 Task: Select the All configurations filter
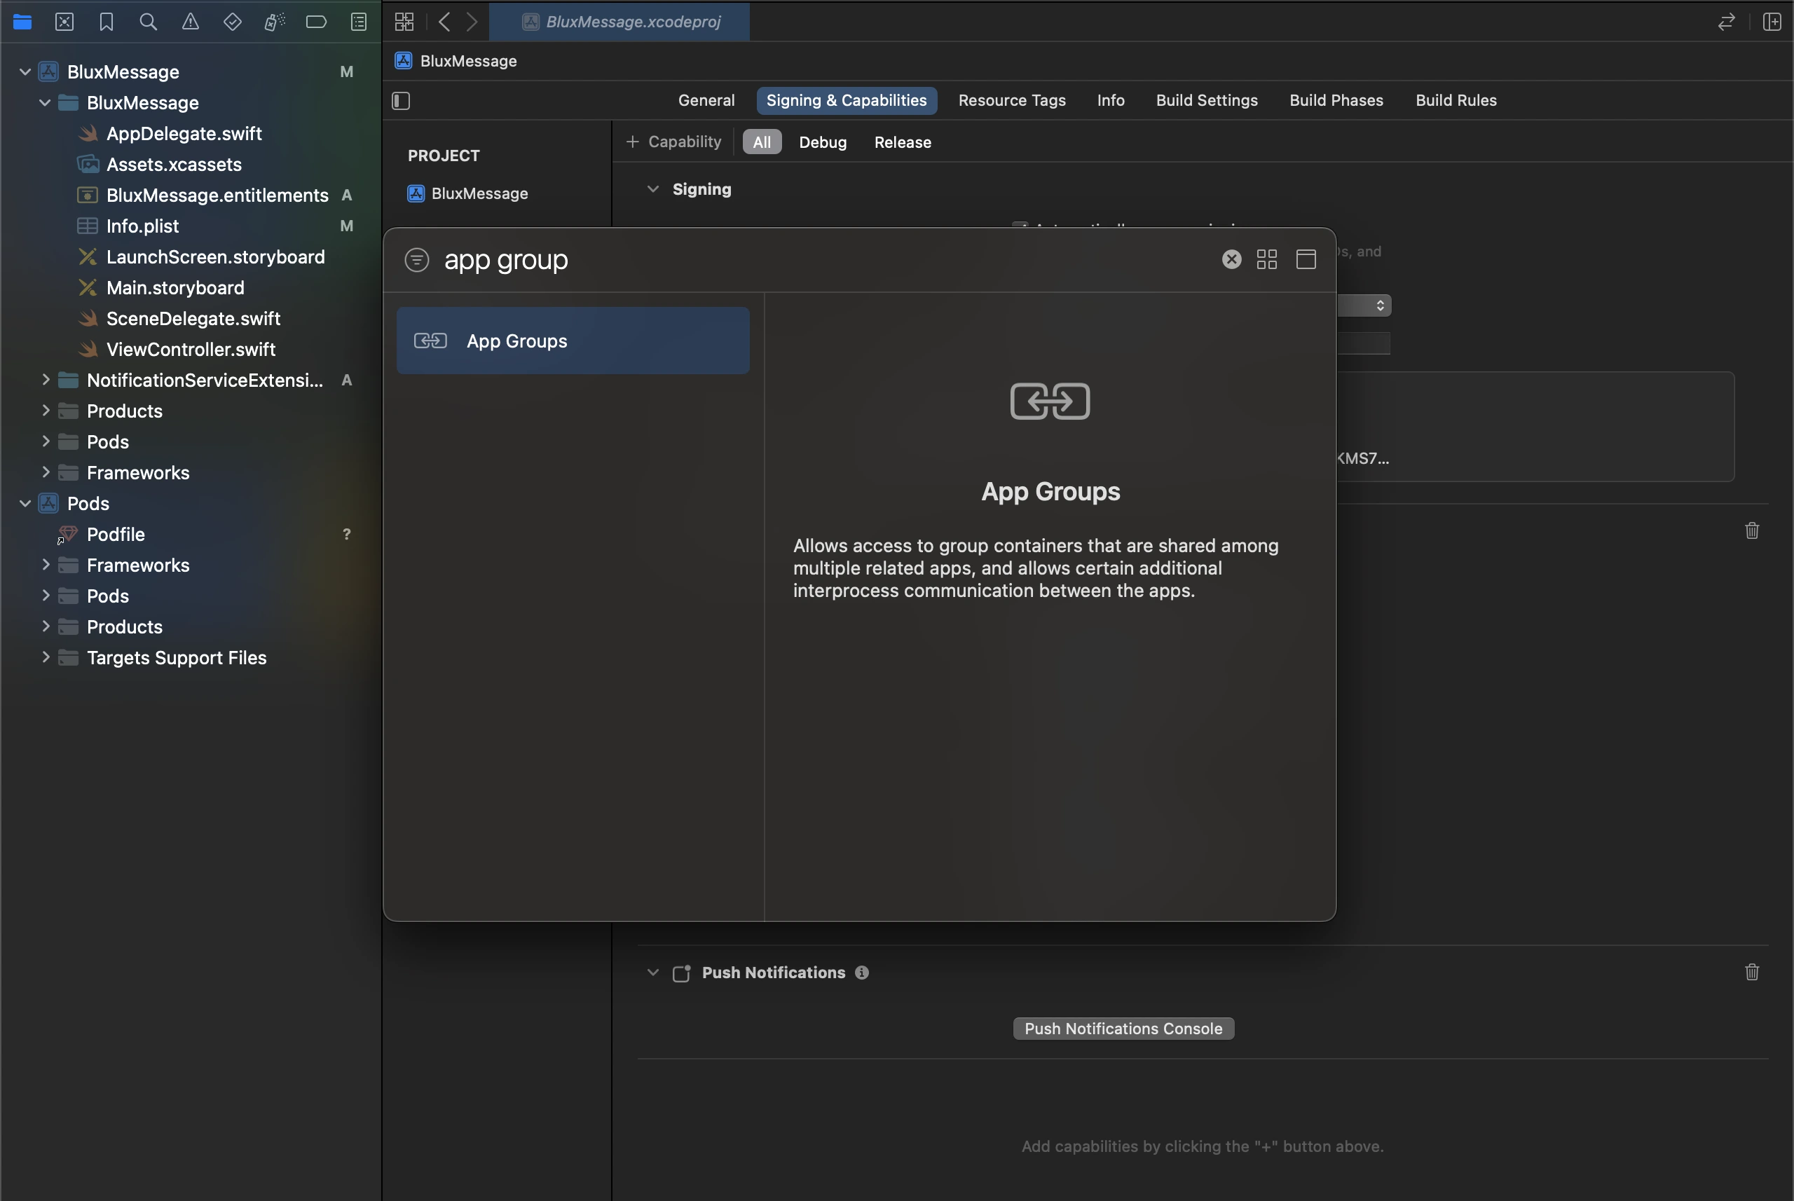[762, 142]
